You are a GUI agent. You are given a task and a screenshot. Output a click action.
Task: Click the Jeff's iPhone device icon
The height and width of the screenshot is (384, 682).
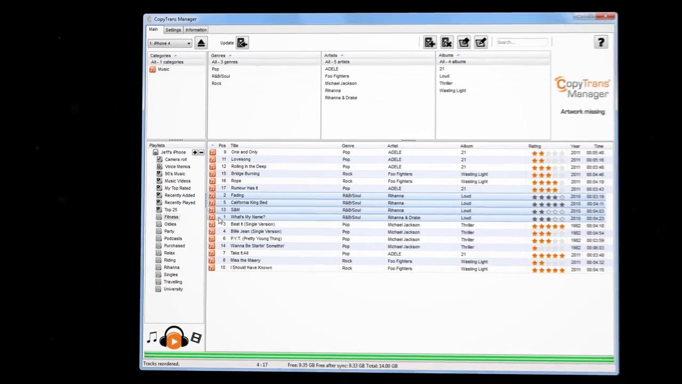click(x=156, y=153)
